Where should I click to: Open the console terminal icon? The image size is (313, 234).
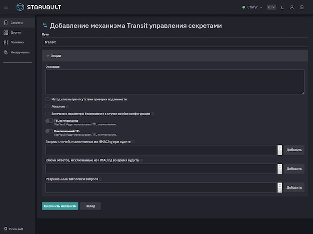(282, 7)
